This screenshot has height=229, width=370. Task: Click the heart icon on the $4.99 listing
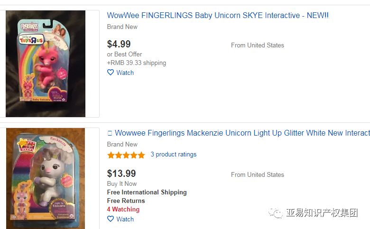[111, 73]
